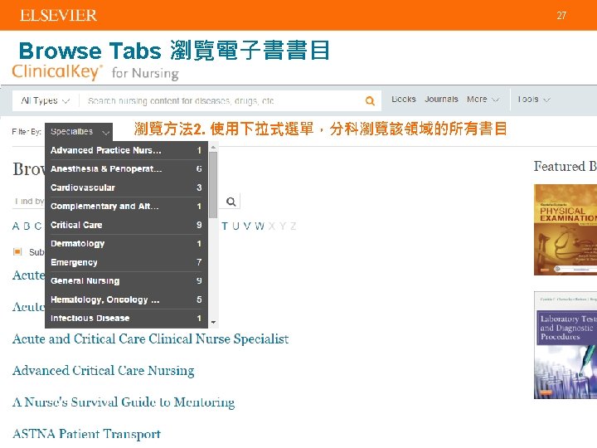
Task: Open A Nurse's Survival Guide to Mentoring
Action: (124, 402)
